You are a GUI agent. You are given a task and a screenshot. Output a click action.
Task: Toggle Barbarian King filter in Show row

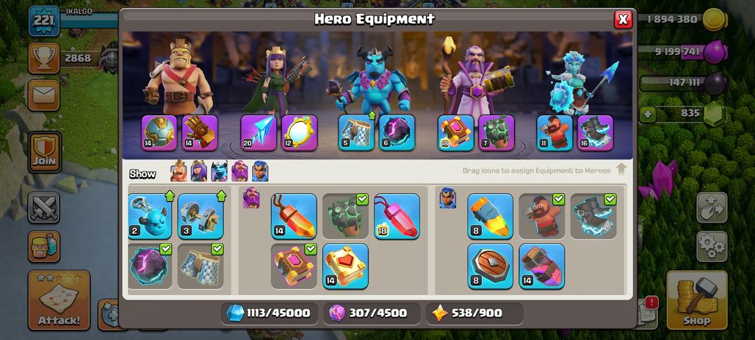click(178, 171)
